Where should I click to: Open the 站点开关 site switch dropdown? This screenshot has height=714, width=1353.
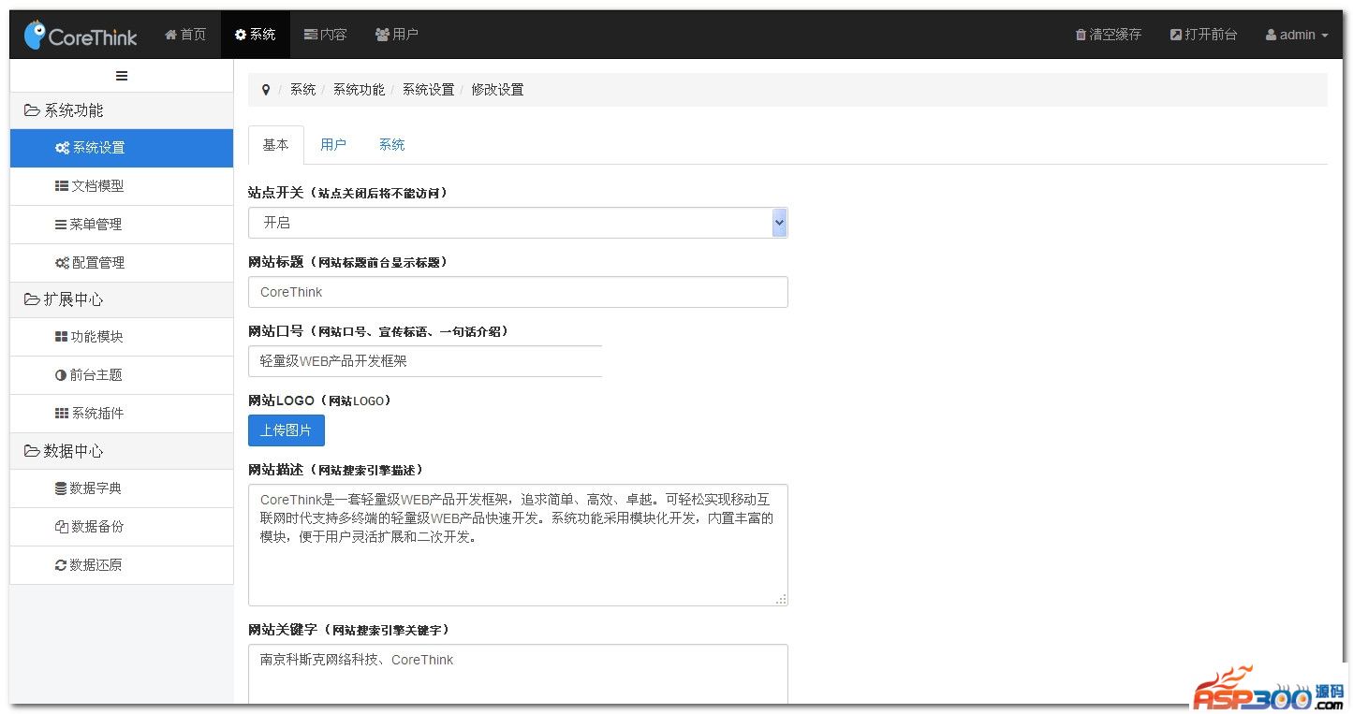(518, 223)
